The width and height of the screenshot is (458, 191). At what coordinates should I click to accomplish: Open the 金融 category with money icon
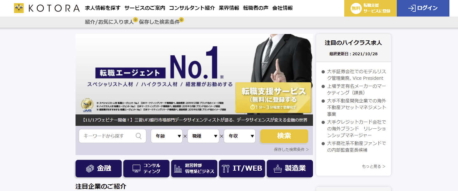tap(98, 168)
